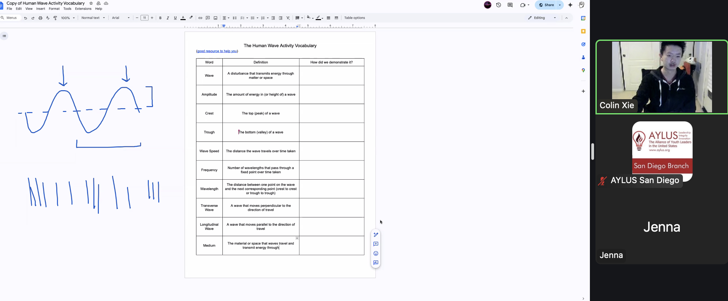Increase the font size

pyautogui.click(x=152, y=18)
